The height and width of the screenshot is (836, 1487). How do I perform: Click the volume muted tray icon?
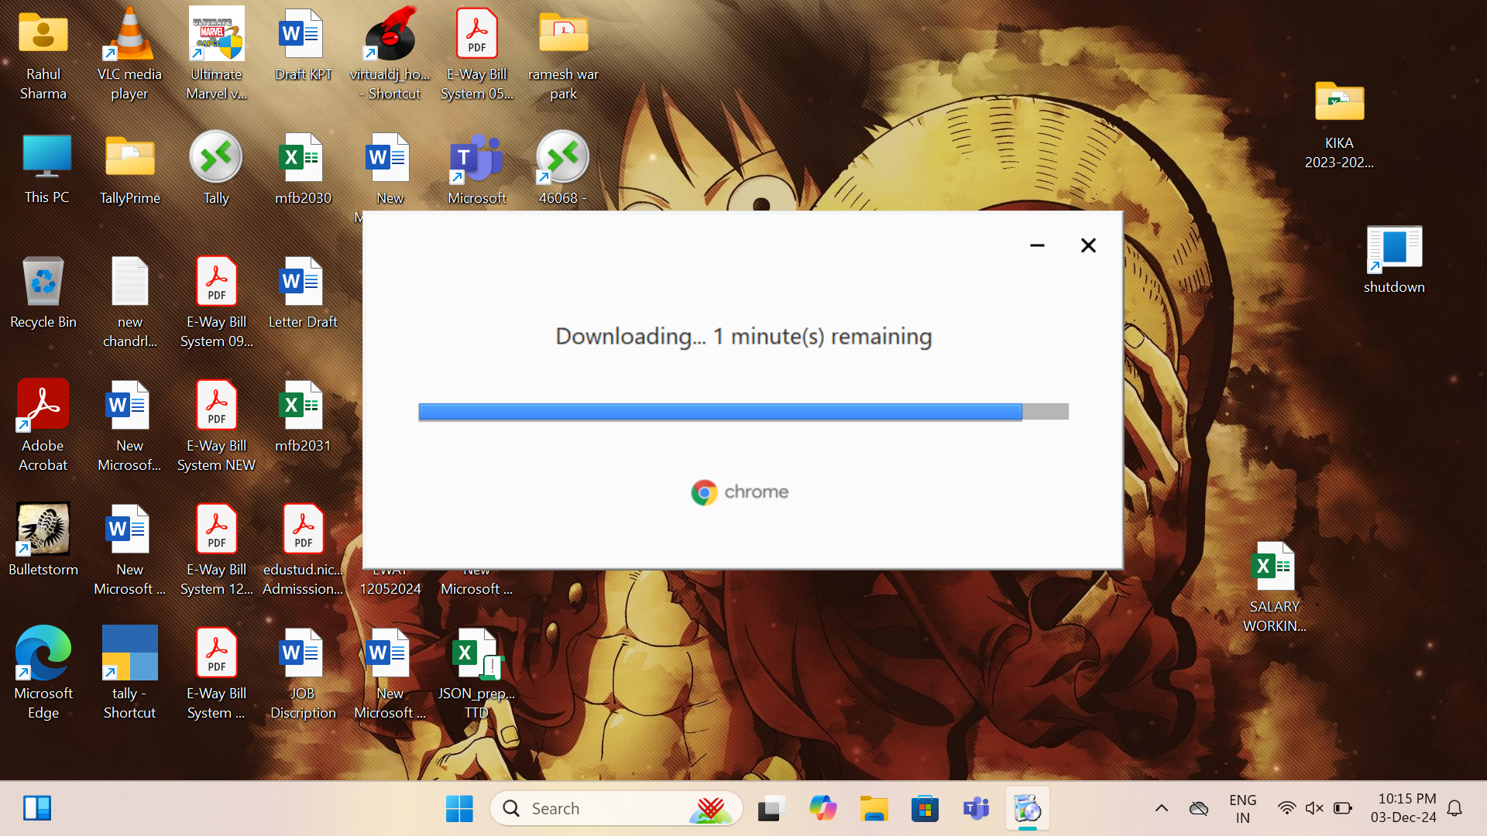pos(1314,809)
